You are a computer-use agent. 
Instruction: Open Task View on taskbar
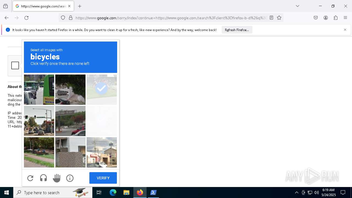(x=99, y=193)
